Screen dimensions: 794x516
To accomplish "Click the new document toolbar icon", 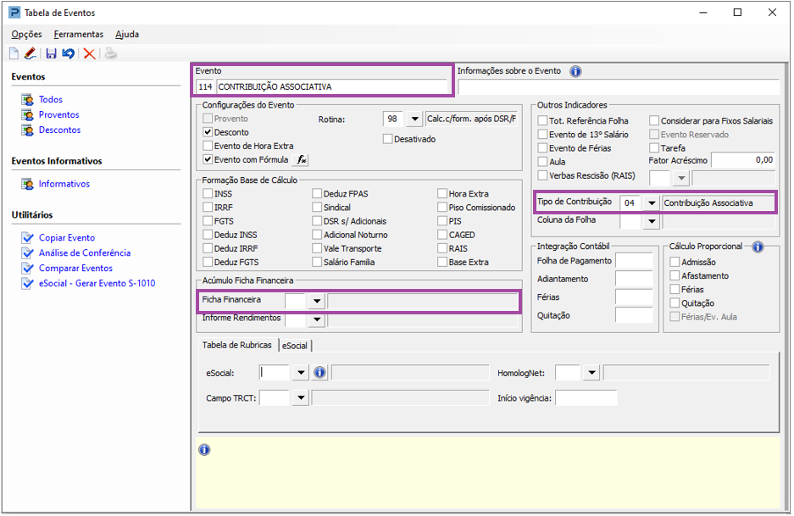I will pyautogui.click(x=14, y=53).
